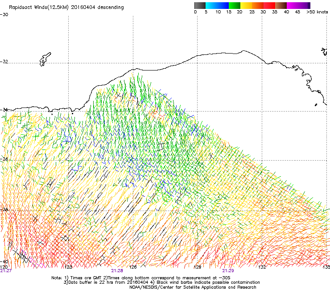Click the NOAA/NESDIS credit line
The image size is (330, 290).
193,287
